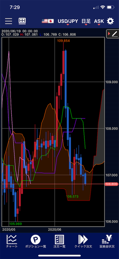
Task: Tap the US and Japan flags icon
Action: [x=48, y=21]
